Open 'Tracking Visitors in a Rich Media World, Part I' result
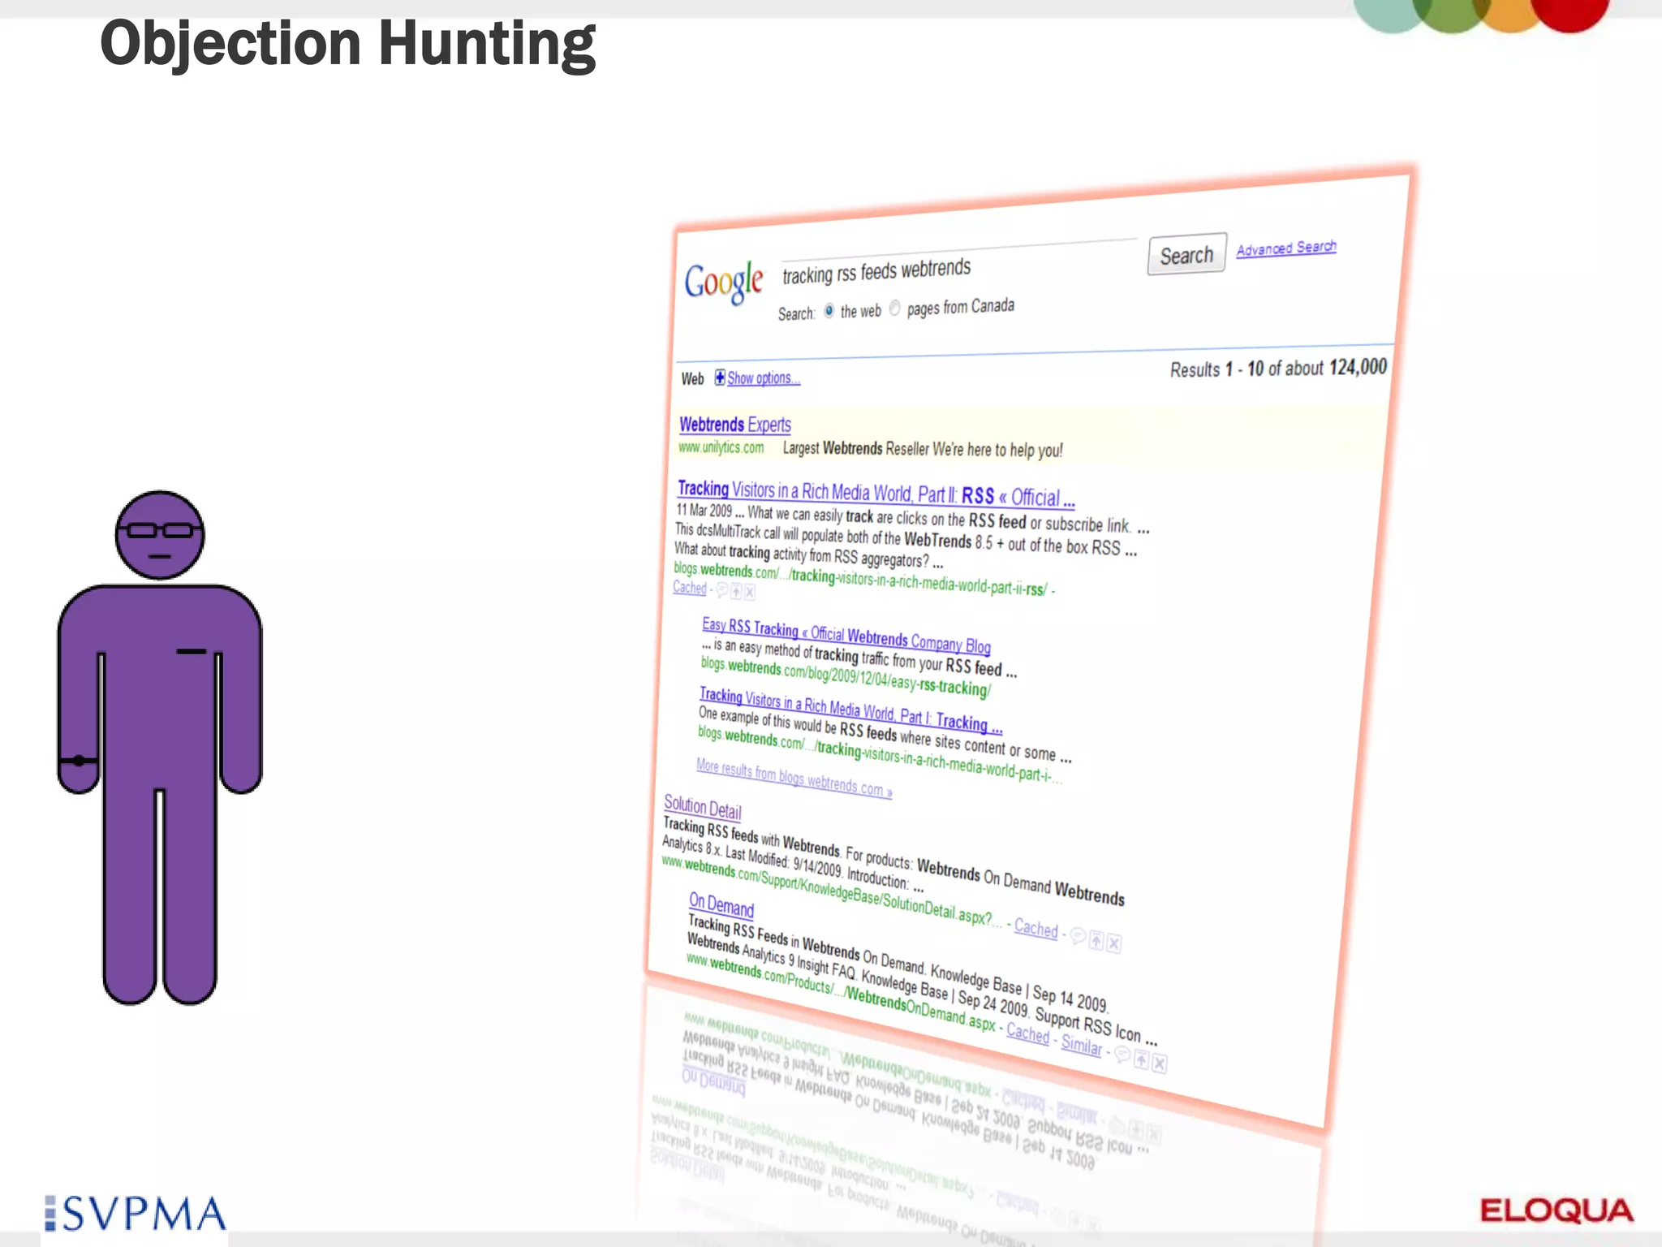This screenshot has height=1247, width=1662. click(x=851, y=709)
